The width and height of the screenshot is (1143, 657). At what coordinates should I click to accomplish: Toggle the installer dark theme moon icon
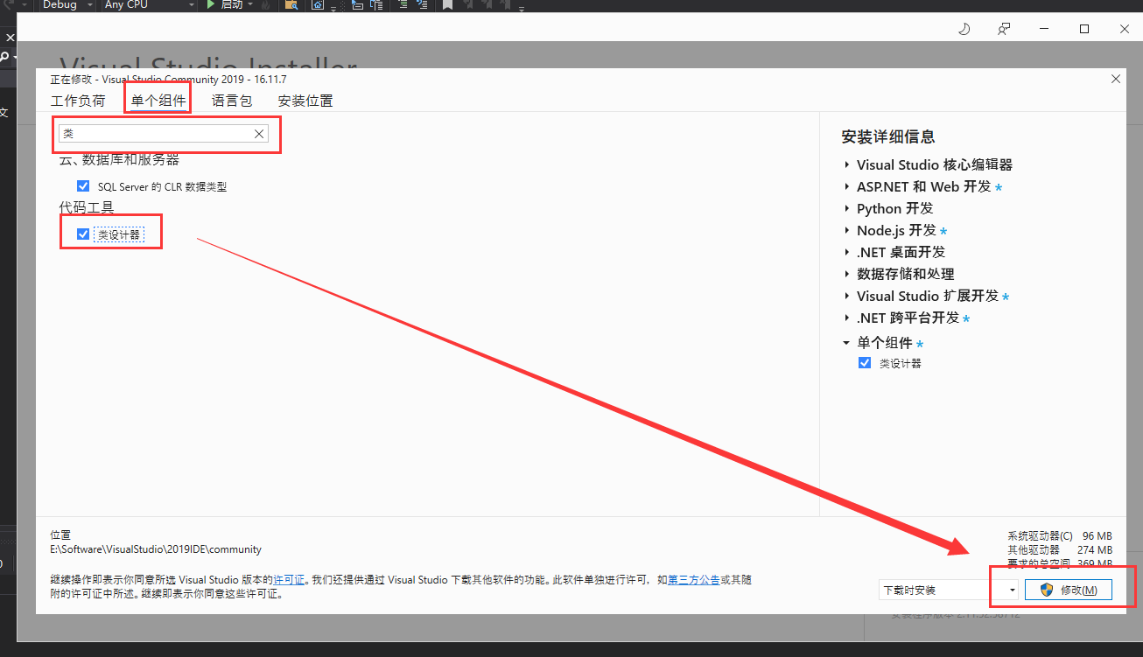[964, 29]
